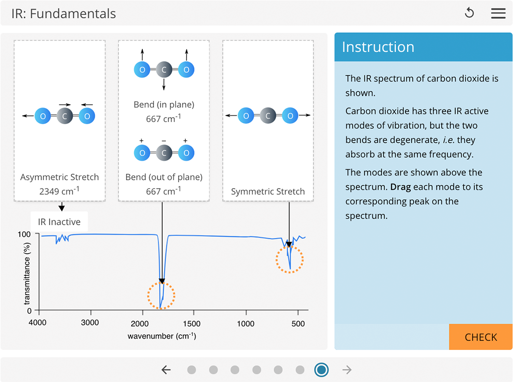Click the IR Inactive label
This screenshot has width=514, height=382.
pos(59,222)
